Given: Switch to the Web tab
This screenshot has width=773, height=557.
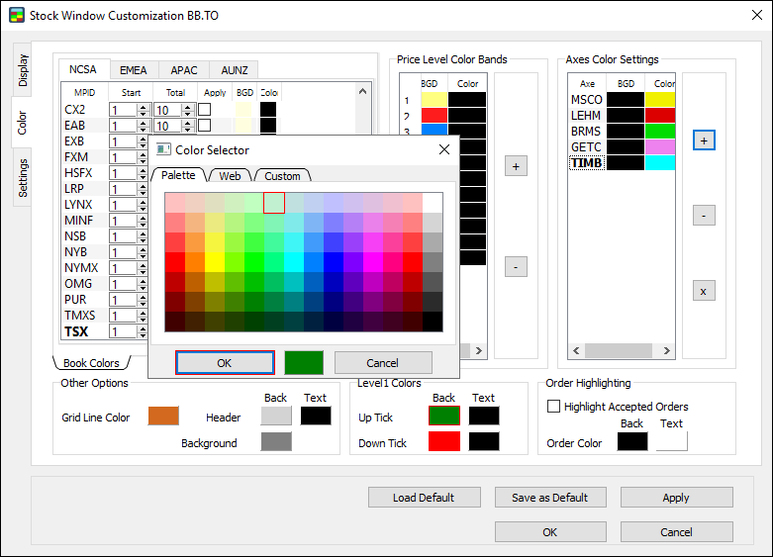Looking at the screenshot, I should pos(230,176).
